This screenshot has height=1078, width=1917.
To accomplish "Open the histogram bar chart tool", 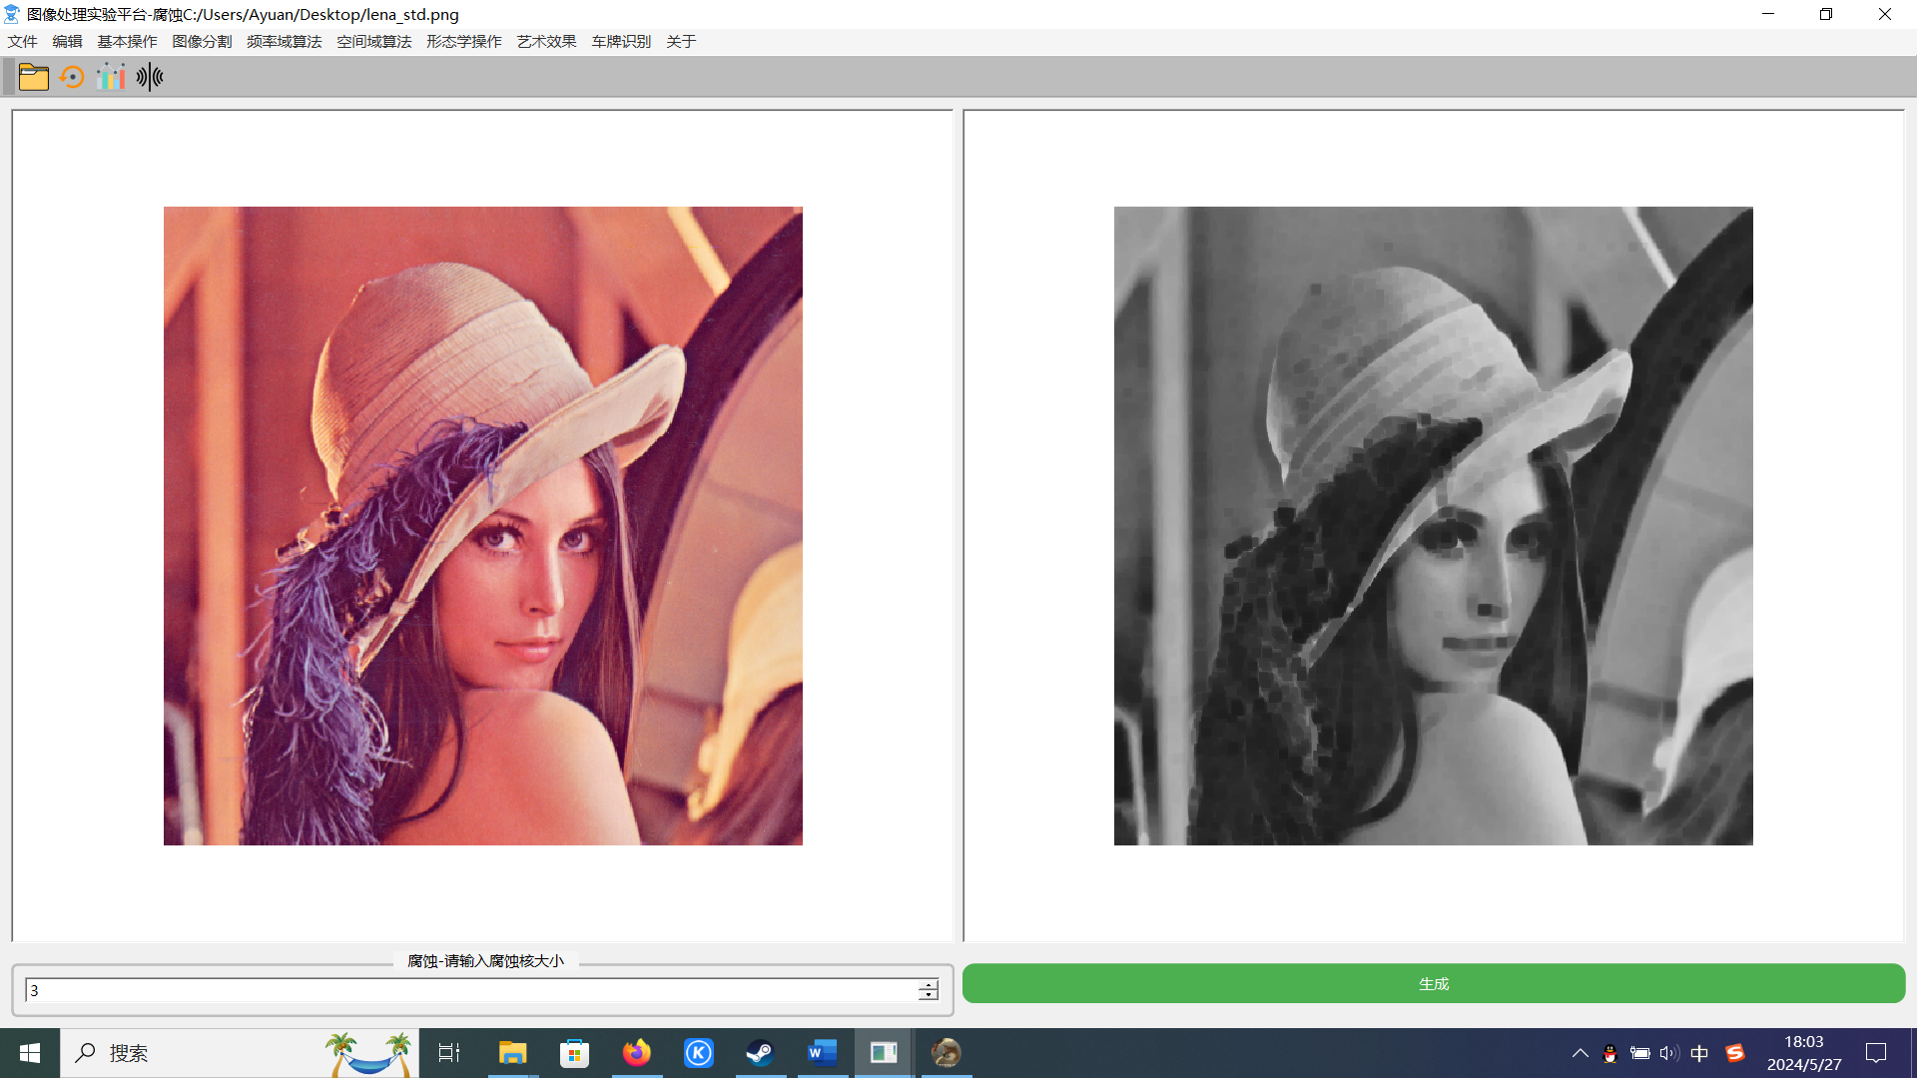I will [111, 77].
